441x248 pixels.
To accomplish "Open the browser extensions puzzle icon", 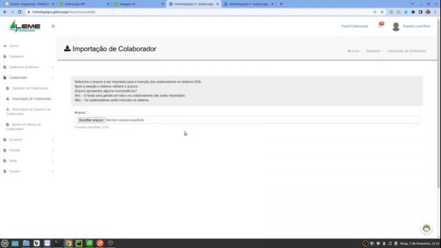I will coord(413,12).
